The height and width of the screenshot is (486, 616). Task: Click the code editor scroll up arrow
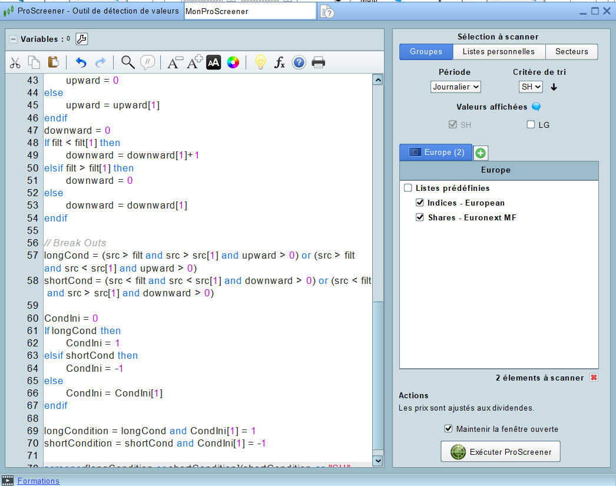(377, 80)
